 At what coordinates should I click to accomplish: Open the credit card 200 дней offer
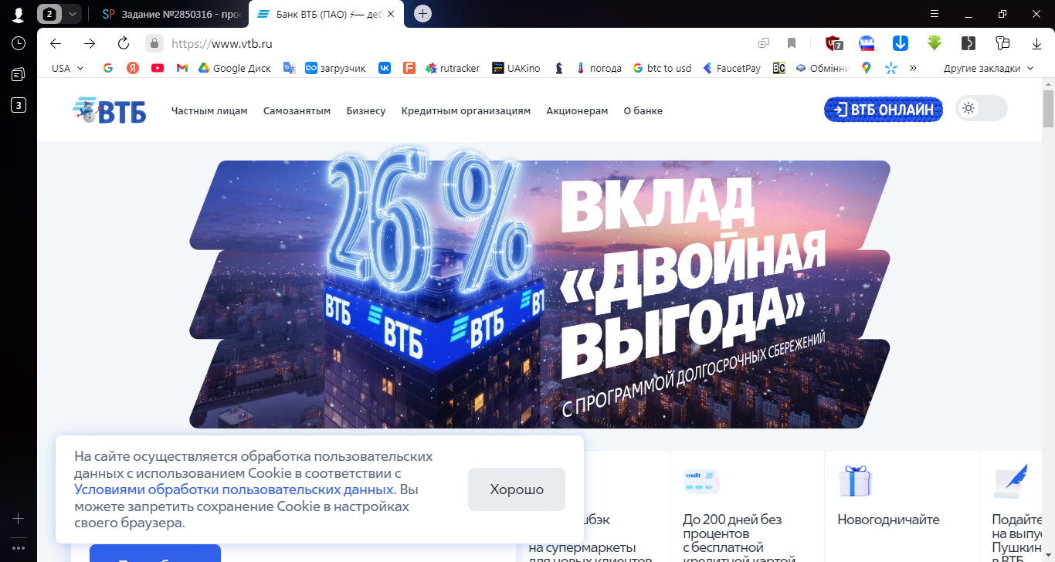coord(746,506)
